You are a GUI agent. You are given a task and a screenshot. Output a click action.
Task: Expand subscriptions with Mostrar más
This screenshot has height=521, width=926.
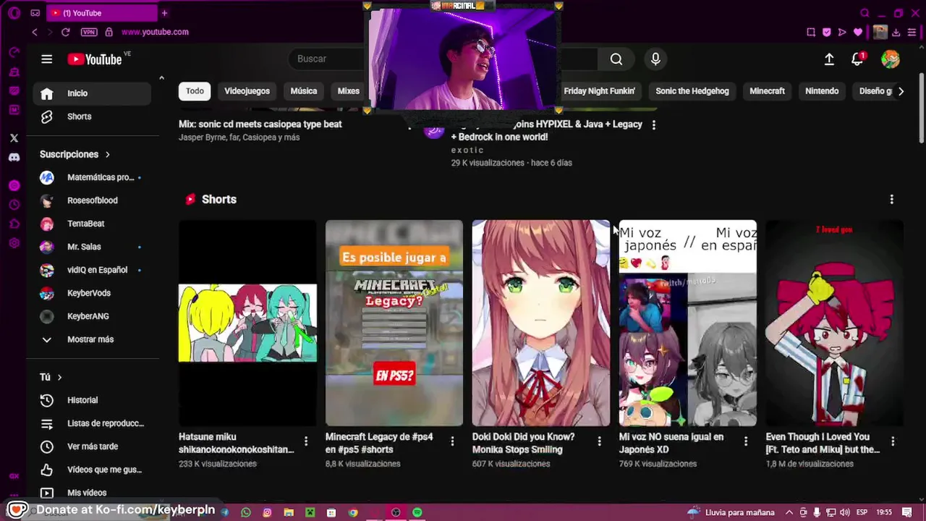pyautogui.click(x=92, y=339)
